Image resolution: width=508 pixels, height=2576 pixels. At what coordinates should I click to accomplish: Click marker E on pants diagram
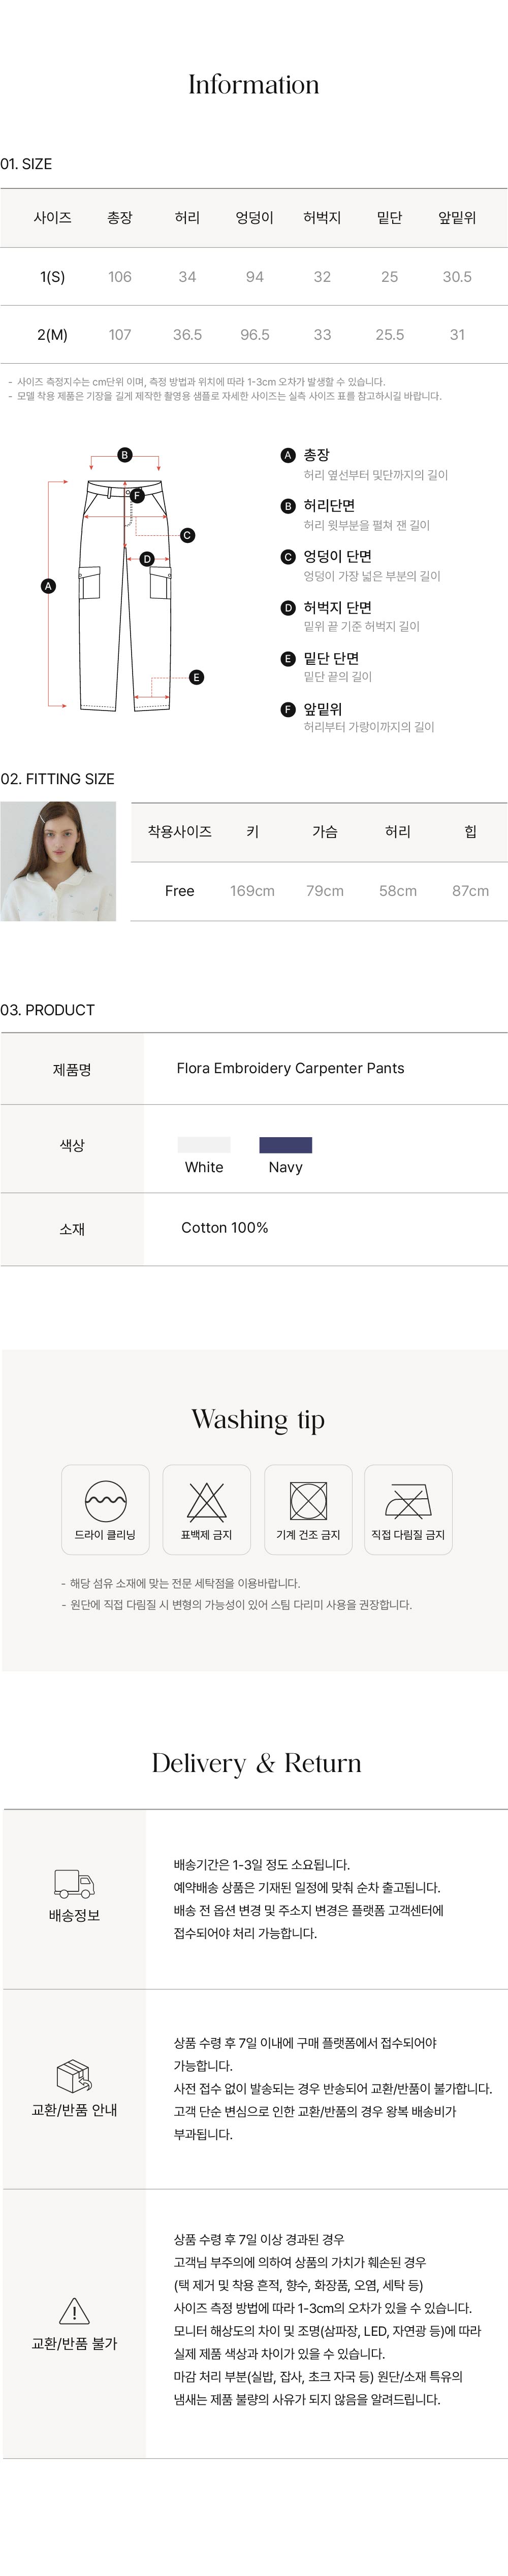196,677
